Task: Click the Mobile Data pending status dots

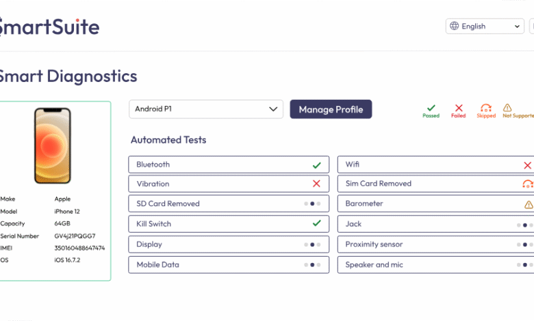Action: coord(312,264)
